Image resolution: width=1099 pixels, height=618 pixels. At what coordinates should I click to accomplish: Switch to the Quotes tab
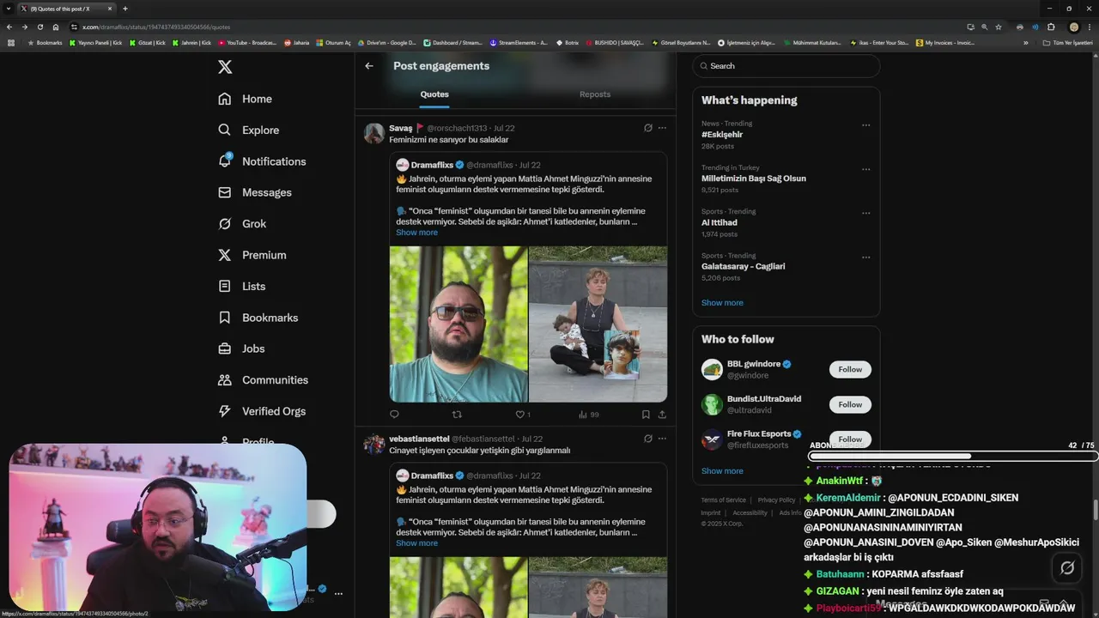click(434, 94)
